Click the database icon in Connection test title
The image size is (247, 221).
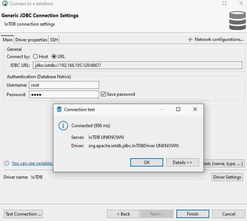(x=59, y=109)
